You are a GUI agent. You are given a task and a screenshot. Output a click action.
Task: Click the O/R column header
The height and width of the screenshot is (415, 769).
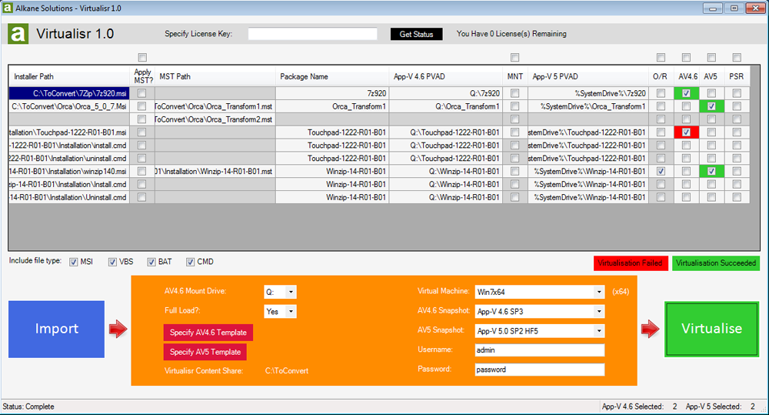[661, 77]
